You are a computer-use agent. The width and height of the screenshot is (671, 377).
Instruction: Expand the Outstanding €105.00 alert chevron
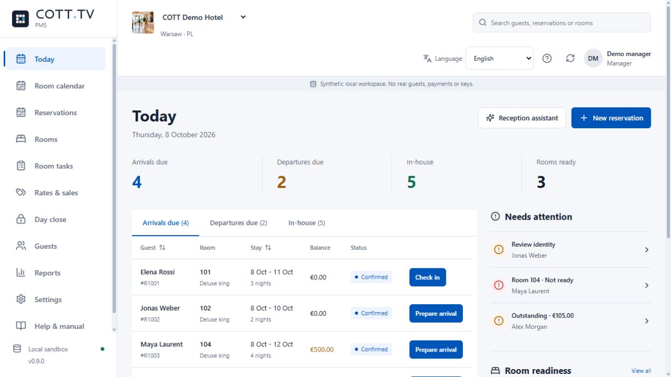tap(646, 321)
